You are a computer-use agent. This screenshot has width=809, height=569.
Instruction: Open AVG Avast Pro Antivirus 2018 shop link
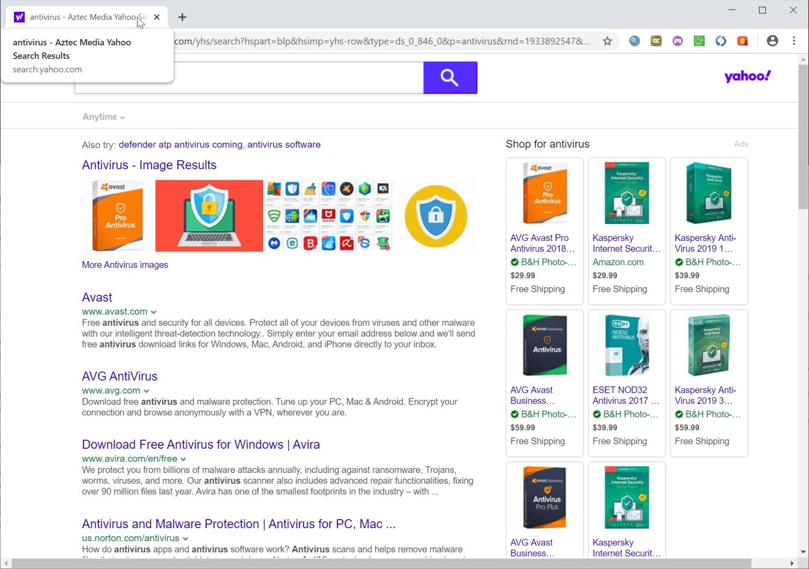pos(542,243)
